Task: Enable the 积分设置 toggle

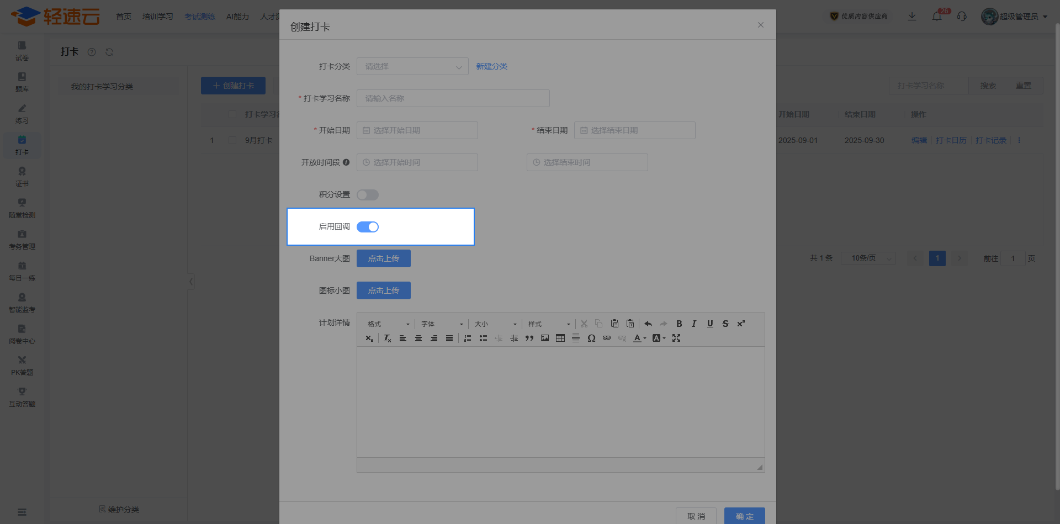Action: [368, 195]
